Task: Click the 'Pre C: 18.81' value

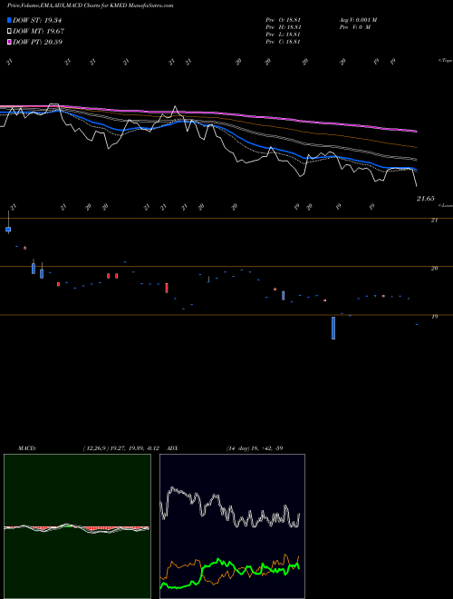Action: point(284,42)
